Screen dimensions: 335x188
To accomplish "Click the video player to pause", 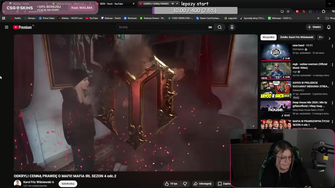I will point(136,103).
